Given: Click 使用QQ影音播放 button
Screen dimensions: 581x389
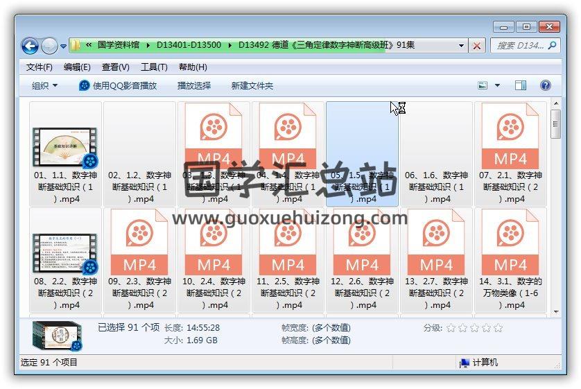Looking at the screenshot, I should (x=118, y=85).
